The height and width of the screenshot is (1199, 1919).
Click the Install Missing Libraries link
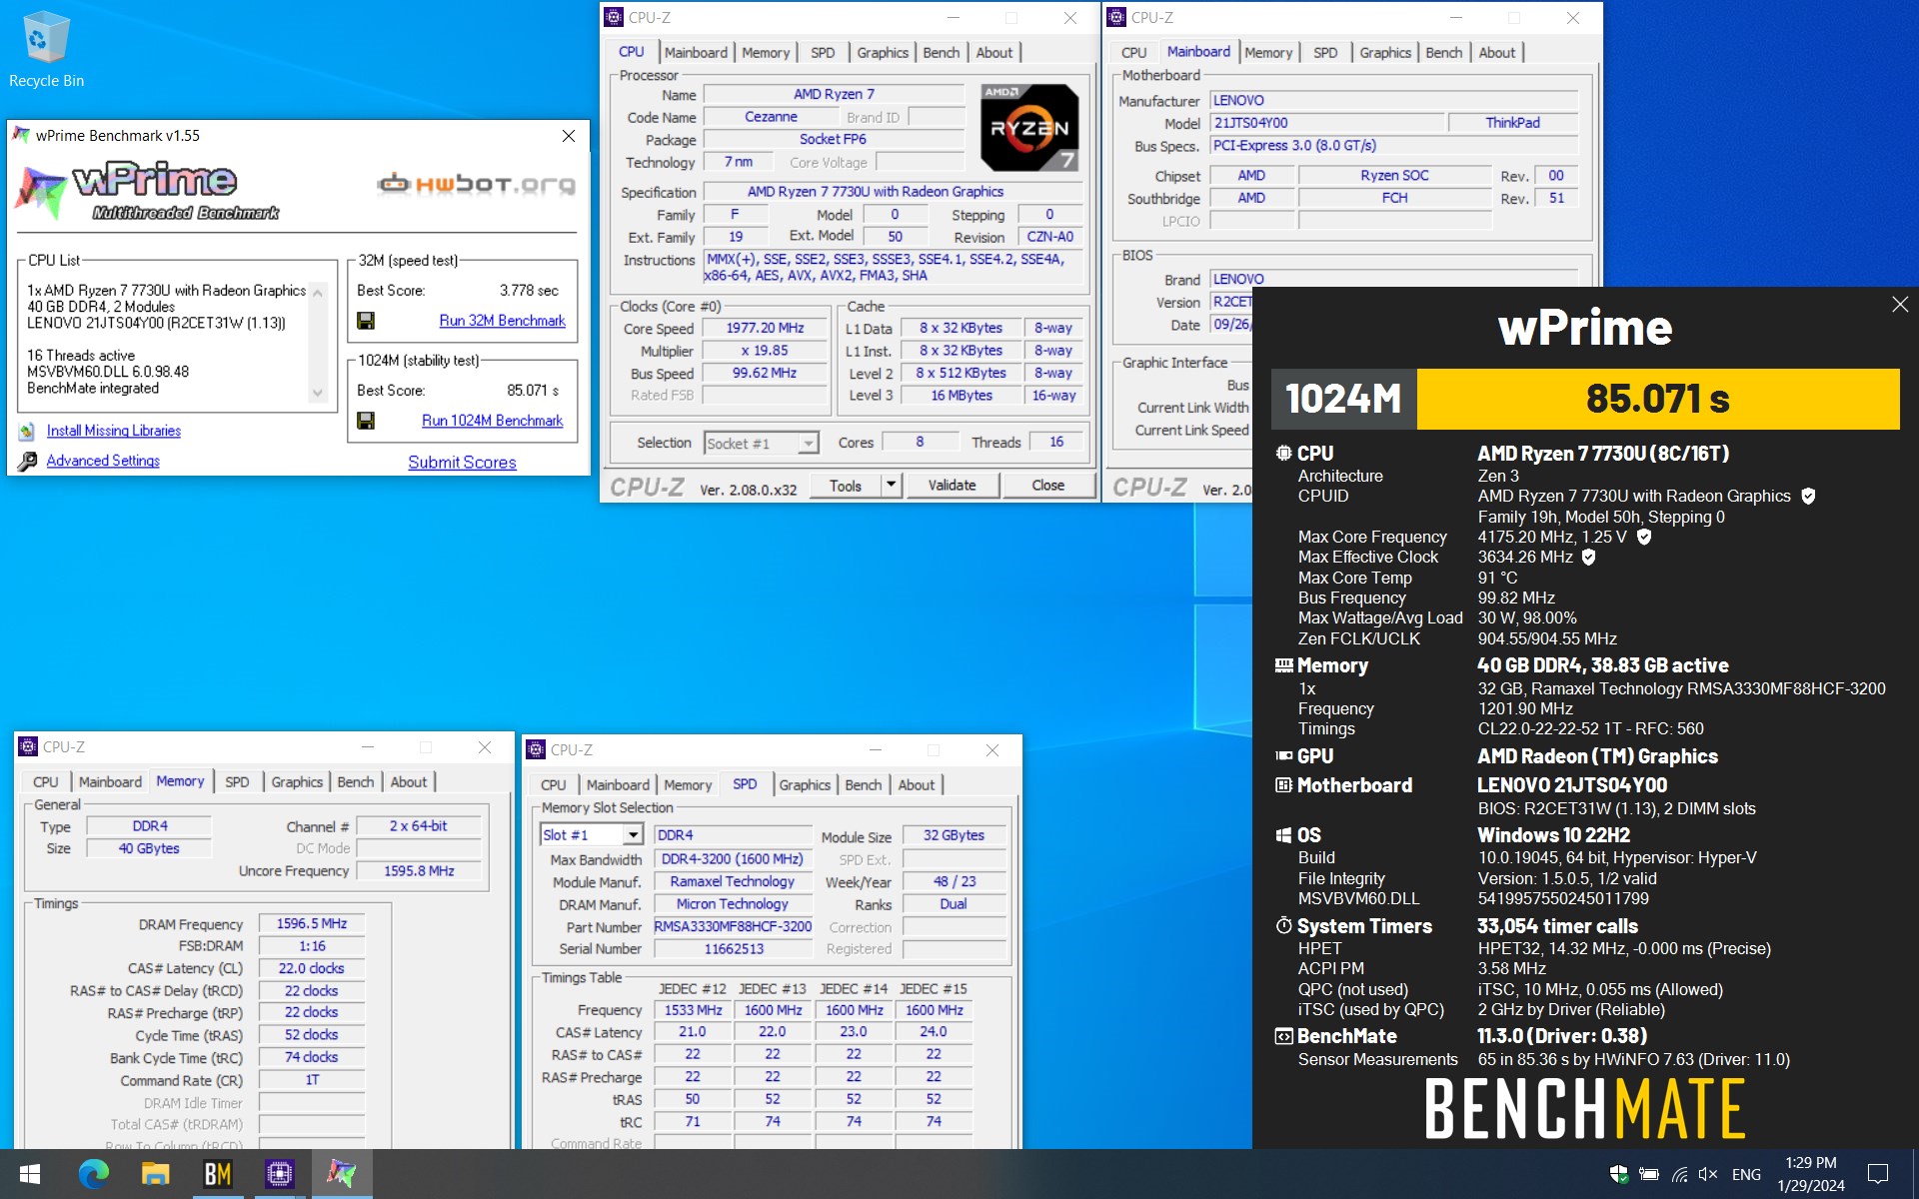(114, 431)
